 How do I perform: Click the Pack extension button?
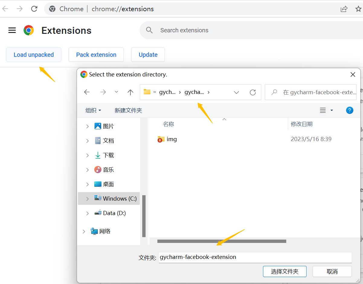click(x=96, y=55)
